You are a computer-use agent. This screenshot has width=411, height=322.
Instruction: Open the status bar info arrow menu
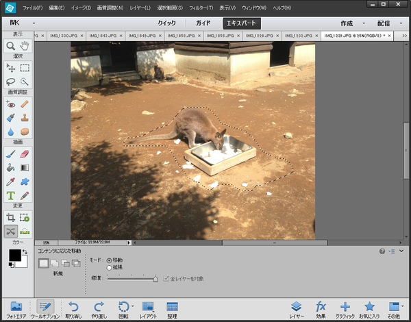[x=129, y=243]
